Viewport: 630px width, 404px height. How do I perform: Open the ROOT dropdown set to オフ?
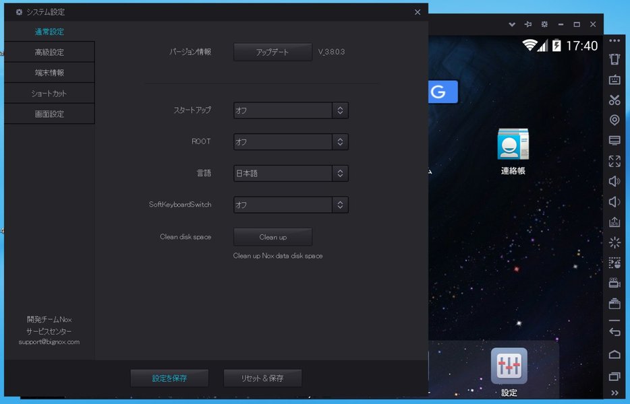(291, 141)
